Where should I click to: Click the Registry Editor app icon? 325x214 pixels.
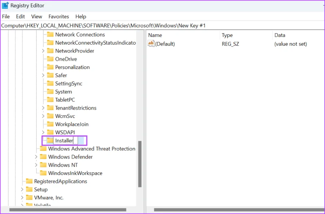tap(5, 5)
